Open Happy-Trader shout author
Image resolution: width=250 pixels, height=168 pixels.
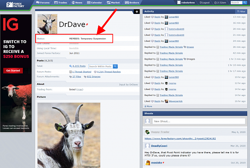pos(160,132)
